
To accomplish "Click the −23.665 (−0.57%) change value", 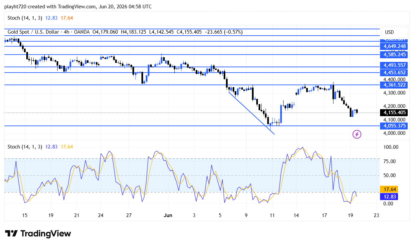I will 223,32.
